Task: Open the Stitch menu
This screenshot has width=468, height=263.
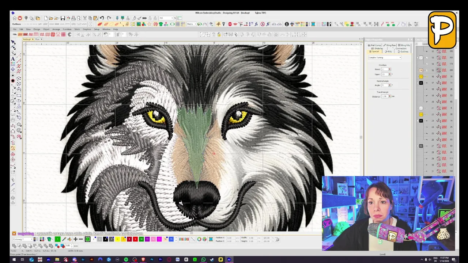Action: 77,29
